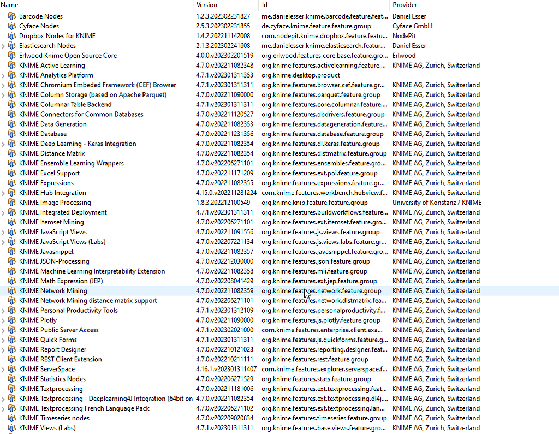This screenshot has width=559, height=434.
Task: Click the KNIME Analytics Platform icon
Action: click(12, 75)
